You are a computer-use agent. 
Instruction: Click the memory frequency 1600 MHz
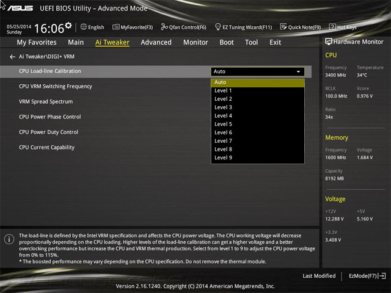click(x=335, y=157)
